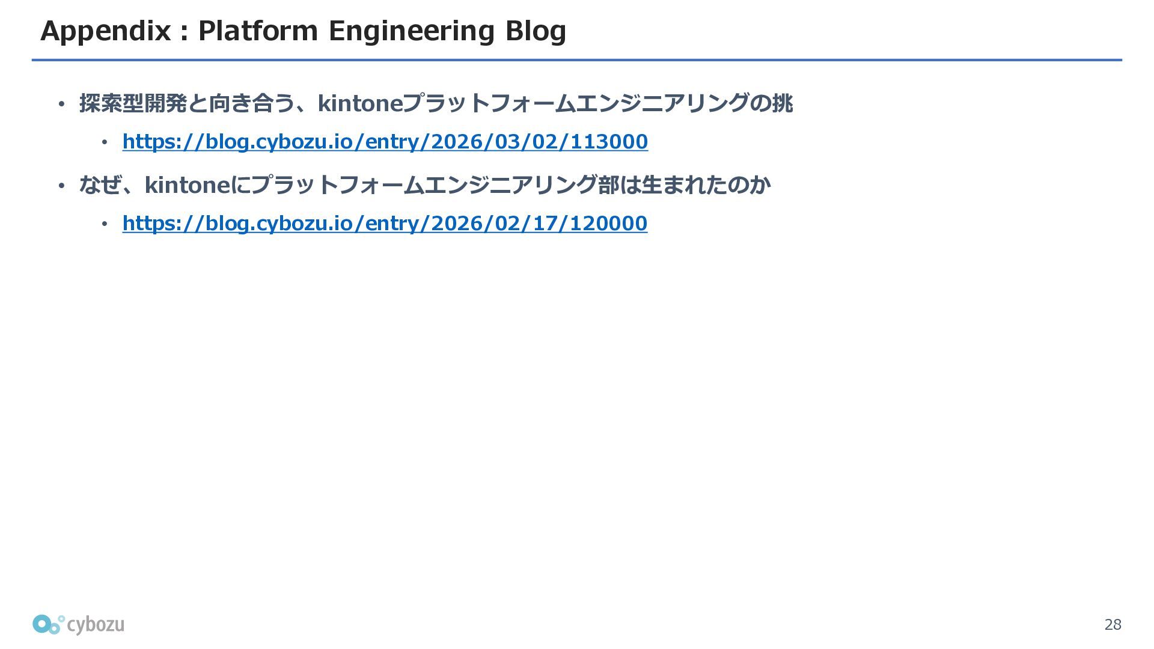Select the bullet text starting with なぜ、kintoneに
The height and width of the screenshot is (649, 1154).
click(425, 185)
